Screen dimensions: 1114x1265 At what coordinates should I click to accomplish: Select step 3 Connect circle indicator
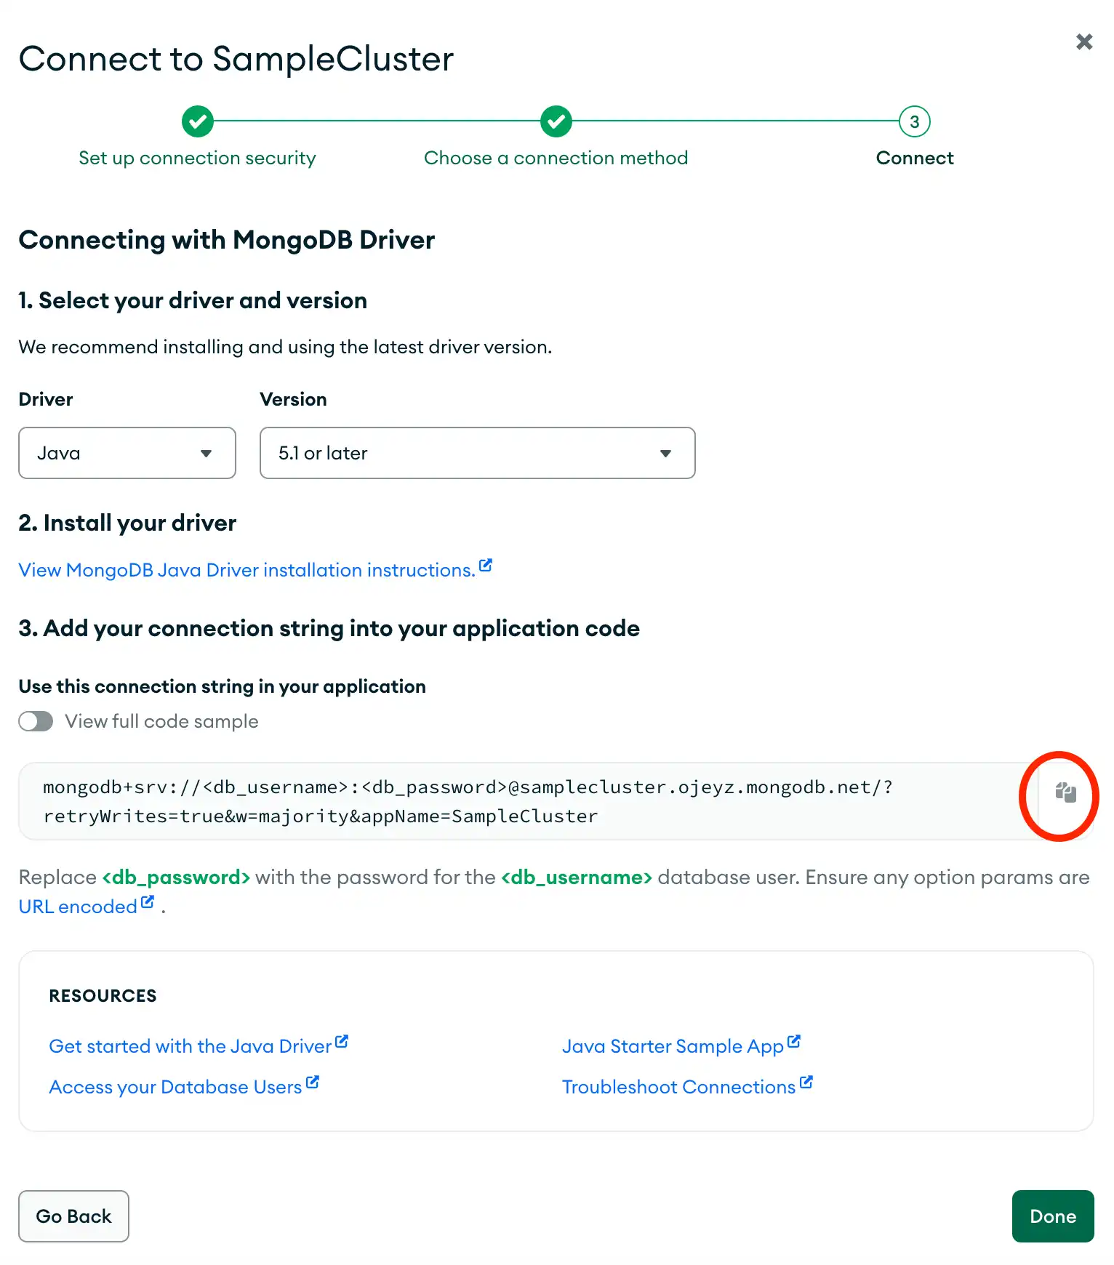[x=913, y=121]
